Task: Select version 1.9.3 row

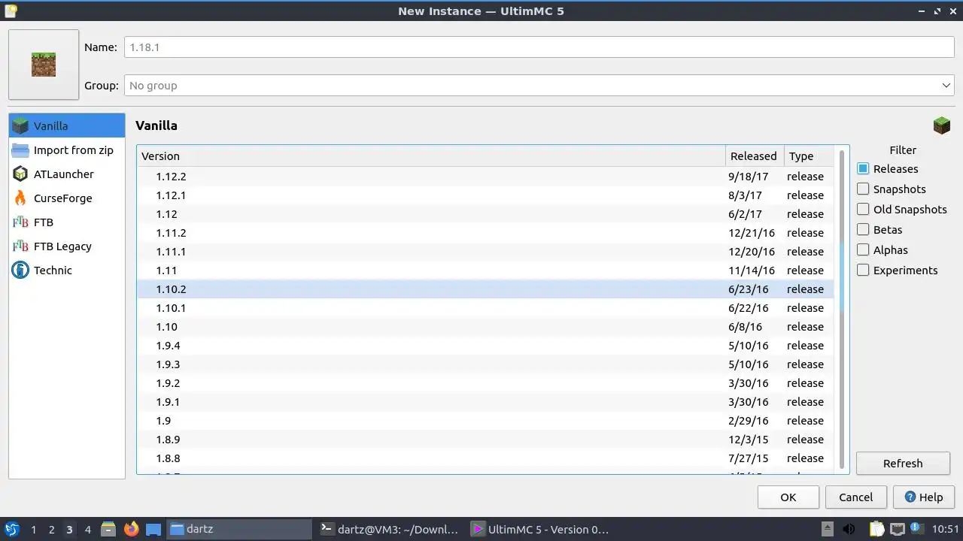Action: click(x=485, y=364)
